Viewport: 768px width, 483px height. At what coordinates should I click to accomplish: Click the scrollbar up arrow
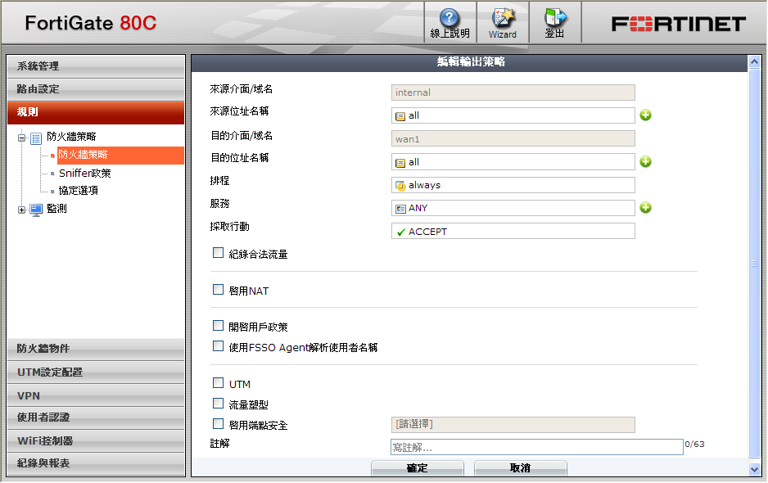(x=754, y=61)
